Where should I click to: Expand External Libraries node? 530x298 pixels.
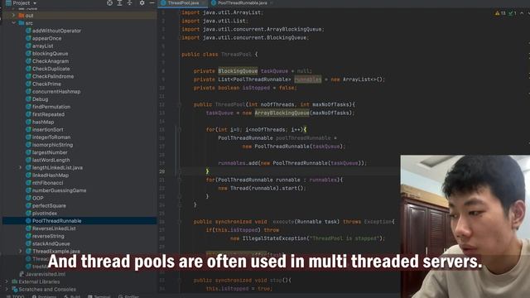pos(7,281)
